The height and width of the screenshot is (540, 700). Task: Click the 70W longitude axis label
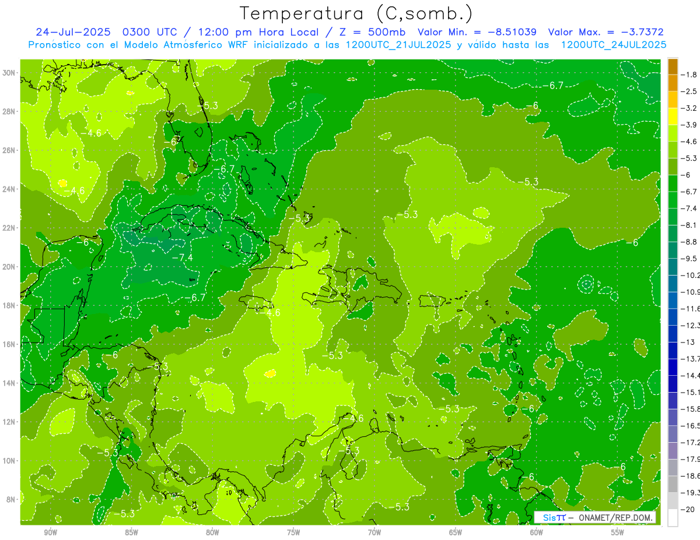click(x=374, y=533)
